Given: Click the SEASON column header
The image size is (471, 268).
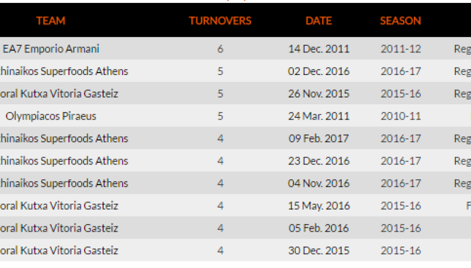Looking at the screenshot, I should [400, 20].
